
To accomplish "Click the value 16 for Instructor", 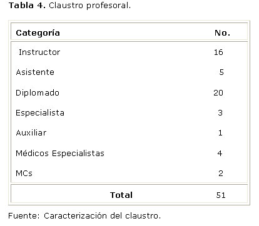I will (x=218, y=52).
